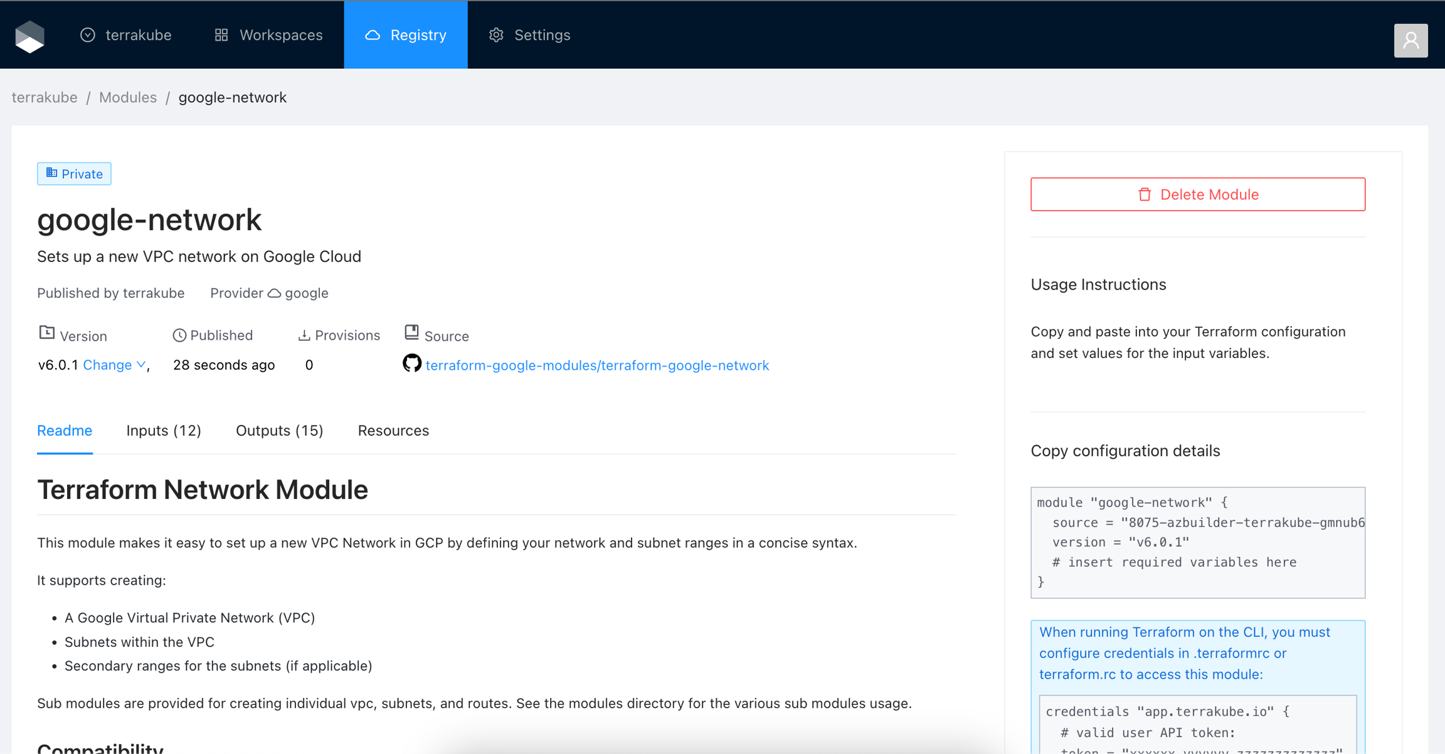The image size is (1445, 754).
Task: Click the module configuration code block
Action: [1197, 542]
